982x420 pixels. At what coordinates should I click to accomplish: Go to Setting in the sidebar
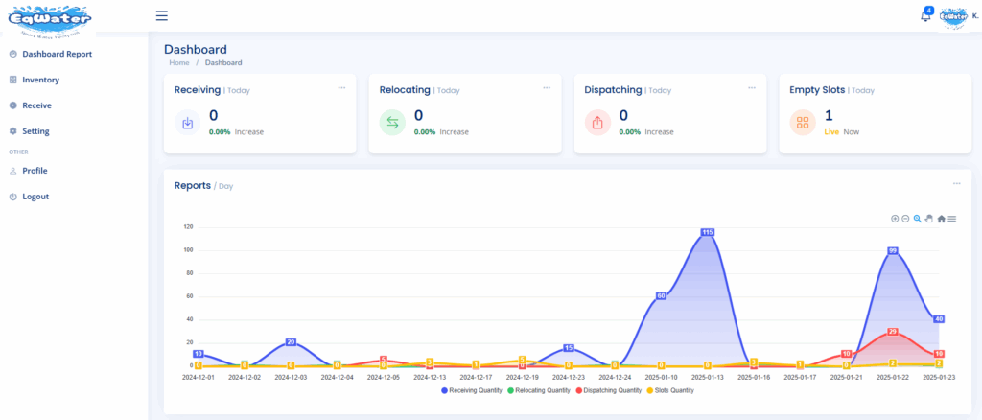click(x=35, y=131)
